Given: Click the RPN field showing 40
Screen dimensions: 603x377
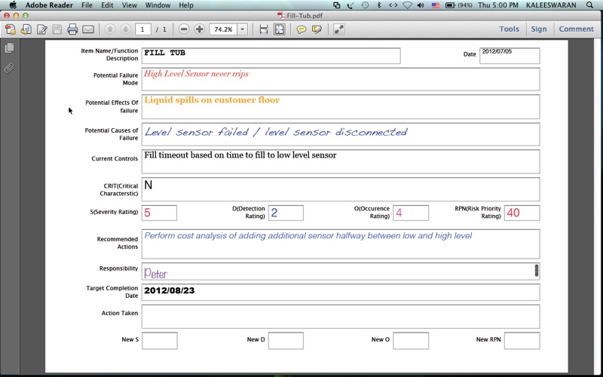Looking at the screenshot, I should click(522, 213).
